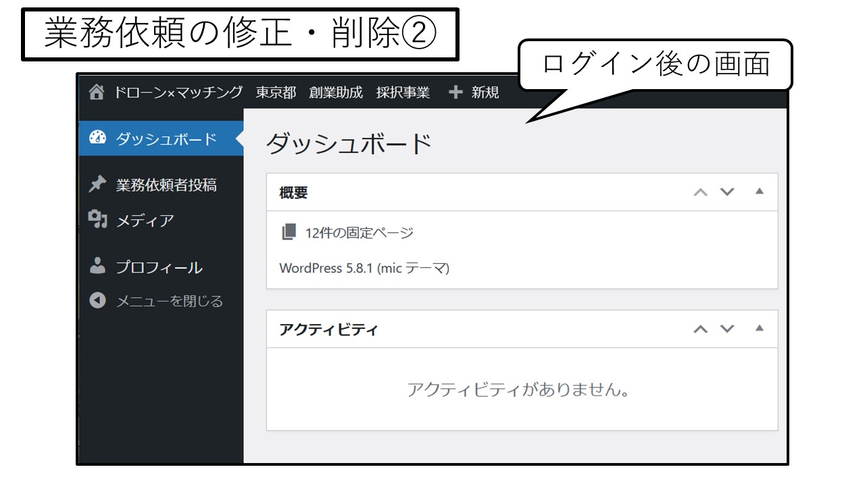
Task: Click the pages icon in 概要
Action: 289,232
